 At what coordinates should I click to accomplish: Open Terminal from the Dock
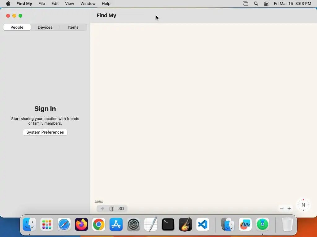(x=168, y=224)
